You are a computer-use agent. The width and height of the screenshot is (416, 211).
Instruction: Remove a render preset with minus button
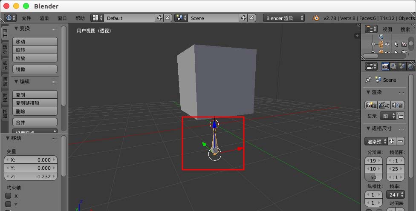pyautogui.click(x=400, y=141)
